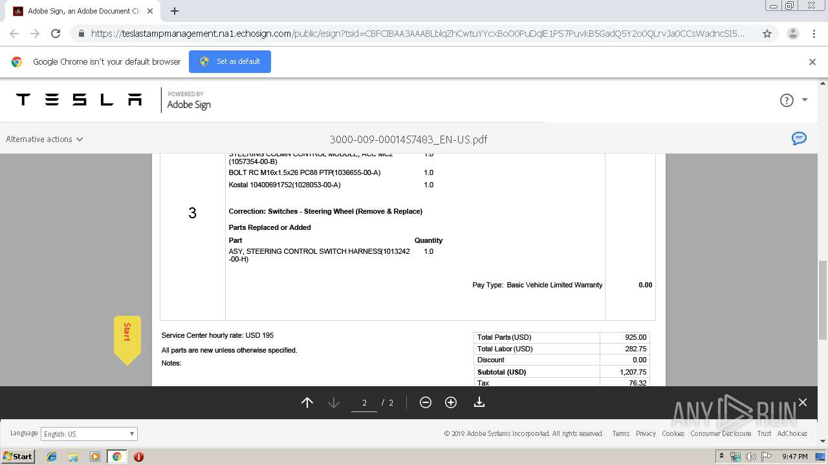Viewport: 828px width, 465px height.
Task: Open the Language dropdown English: US
Action: click(x=89, y=434)
